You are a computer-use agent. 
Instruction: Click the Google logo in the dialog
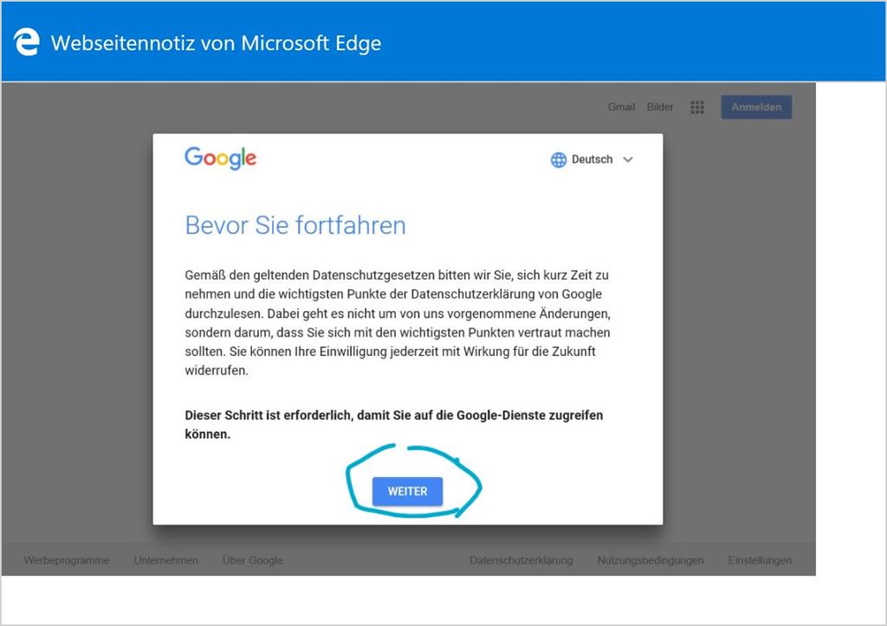click(221, 158)
